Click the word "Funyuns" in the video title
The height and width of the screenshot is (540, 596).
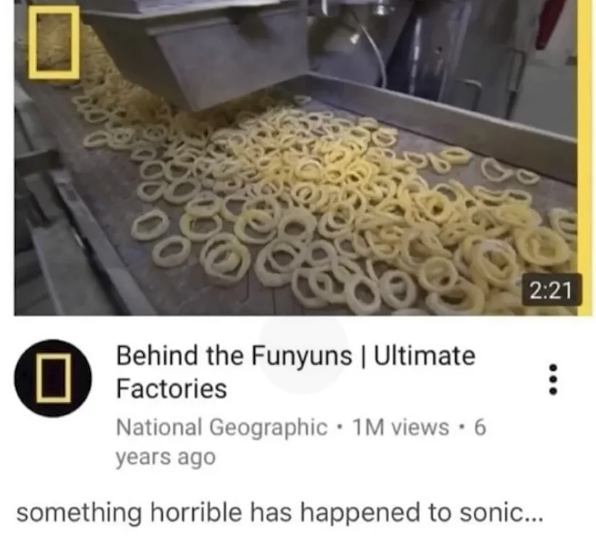[x=302, y=356]
